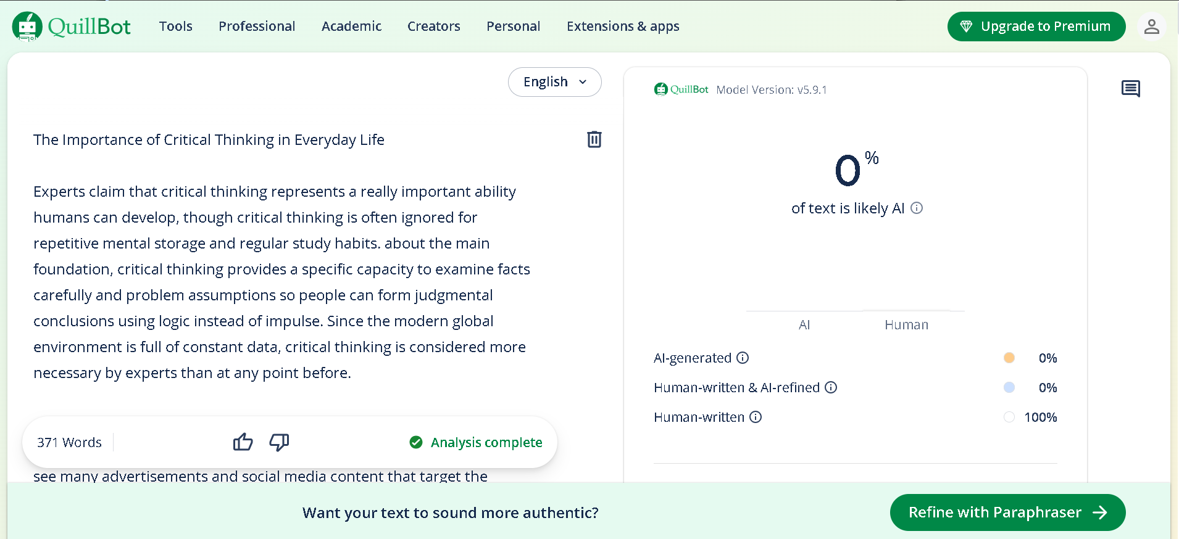The height and width of the screenshot is (539, 1179).
Task: Click the essay title 'The Importance of Critical Thinking'
Action: pos(209,140)
